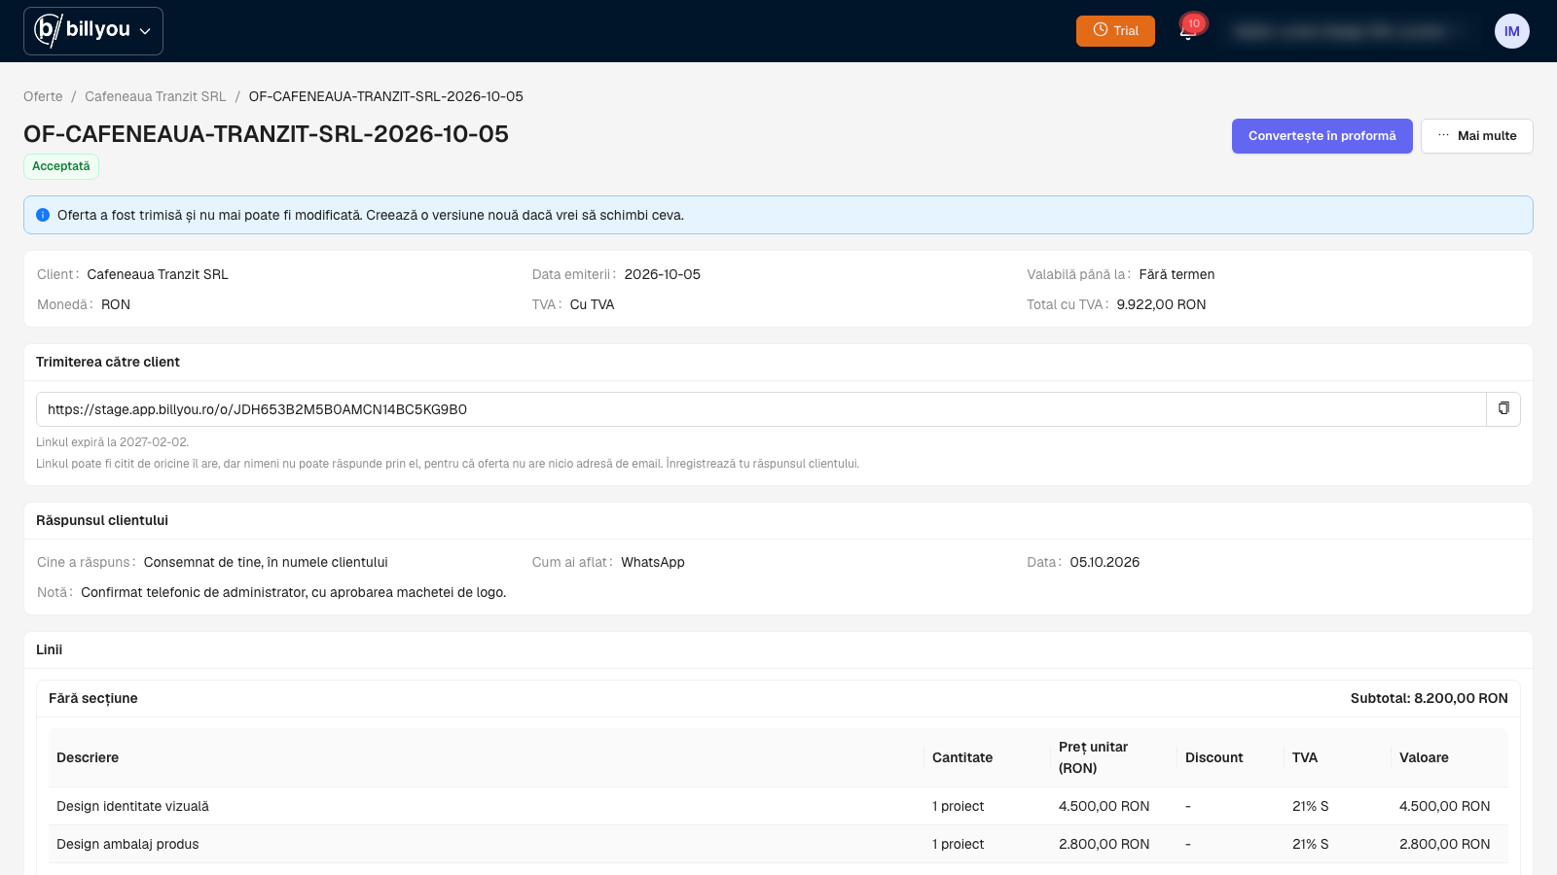Image resolution: width=1557 pixels, height=875 pixels.
Task: Click the total 9.922,00 RON value
Action: (x=1161, y=304)
